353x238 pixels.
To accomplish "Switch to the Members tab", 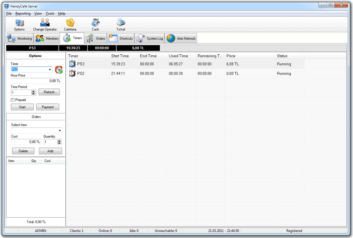I will (47, 39).
